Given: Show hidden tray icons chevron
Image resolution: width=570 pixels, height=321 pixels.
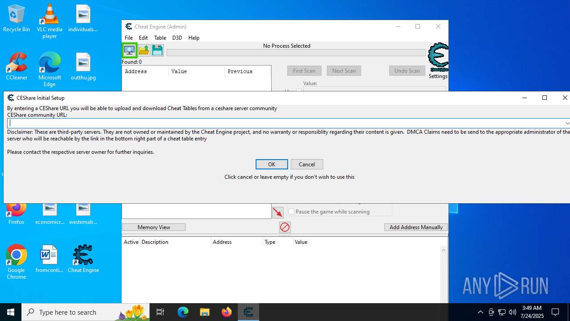Looking at the screenshot, I should [x=480, y=312].
